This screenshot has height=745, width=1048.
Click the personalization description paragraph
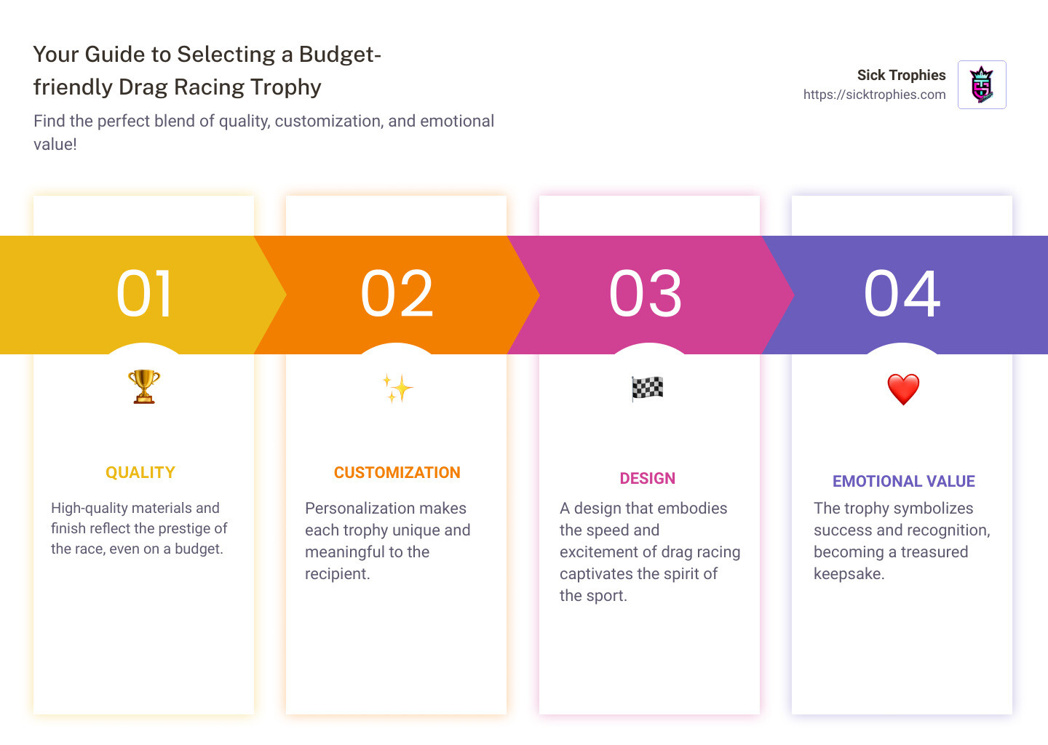pos(387,541)
